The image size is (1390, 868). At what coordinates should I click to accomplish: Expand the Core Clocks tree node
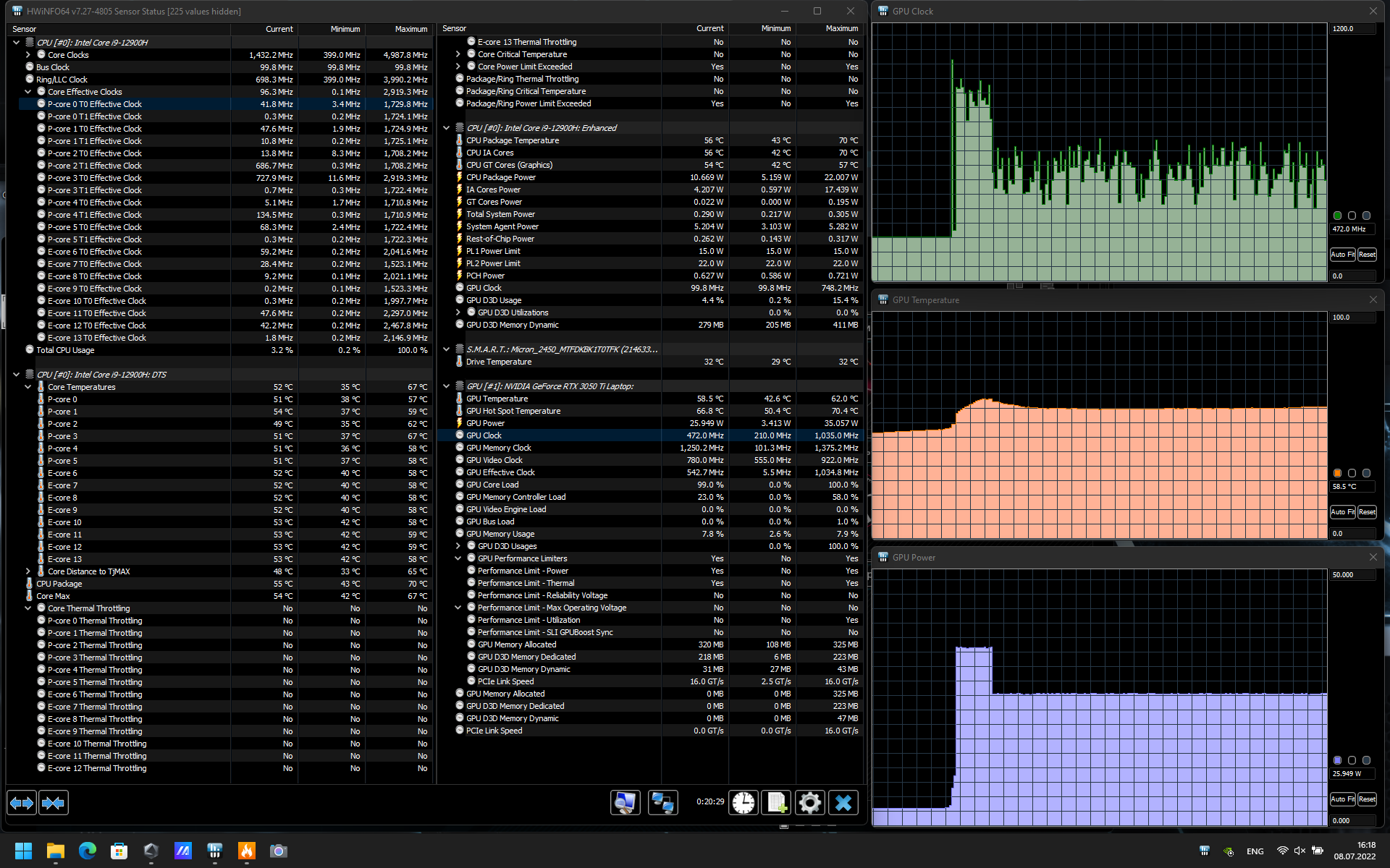[x=28, y=55]
